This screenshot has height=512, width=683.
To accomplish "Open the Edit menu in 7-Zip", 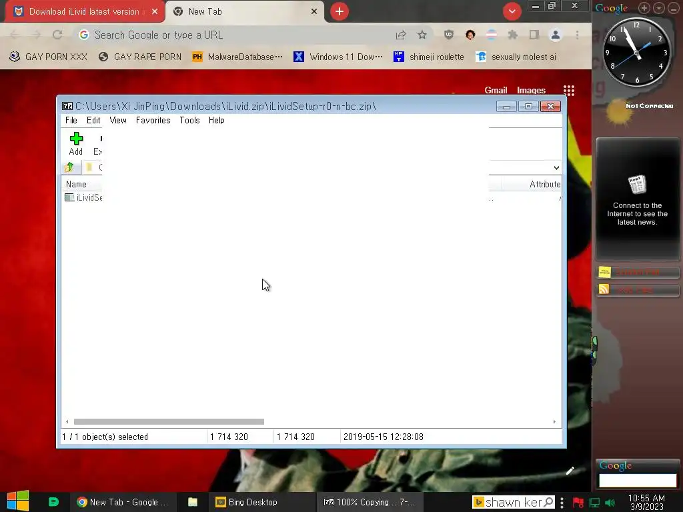I will coord(93,120).
